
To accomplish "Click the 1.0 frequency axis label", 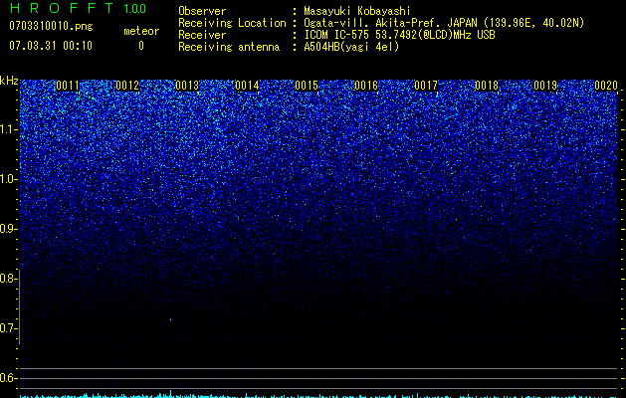I will 8,179.
